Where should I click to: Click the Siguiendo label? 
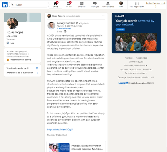click(85, 23)
